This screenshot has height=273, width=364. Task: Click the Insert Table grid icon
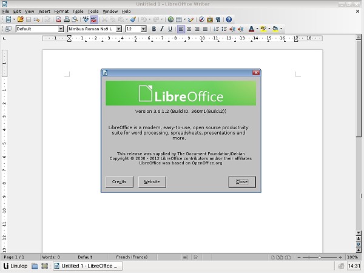point(179,19)
